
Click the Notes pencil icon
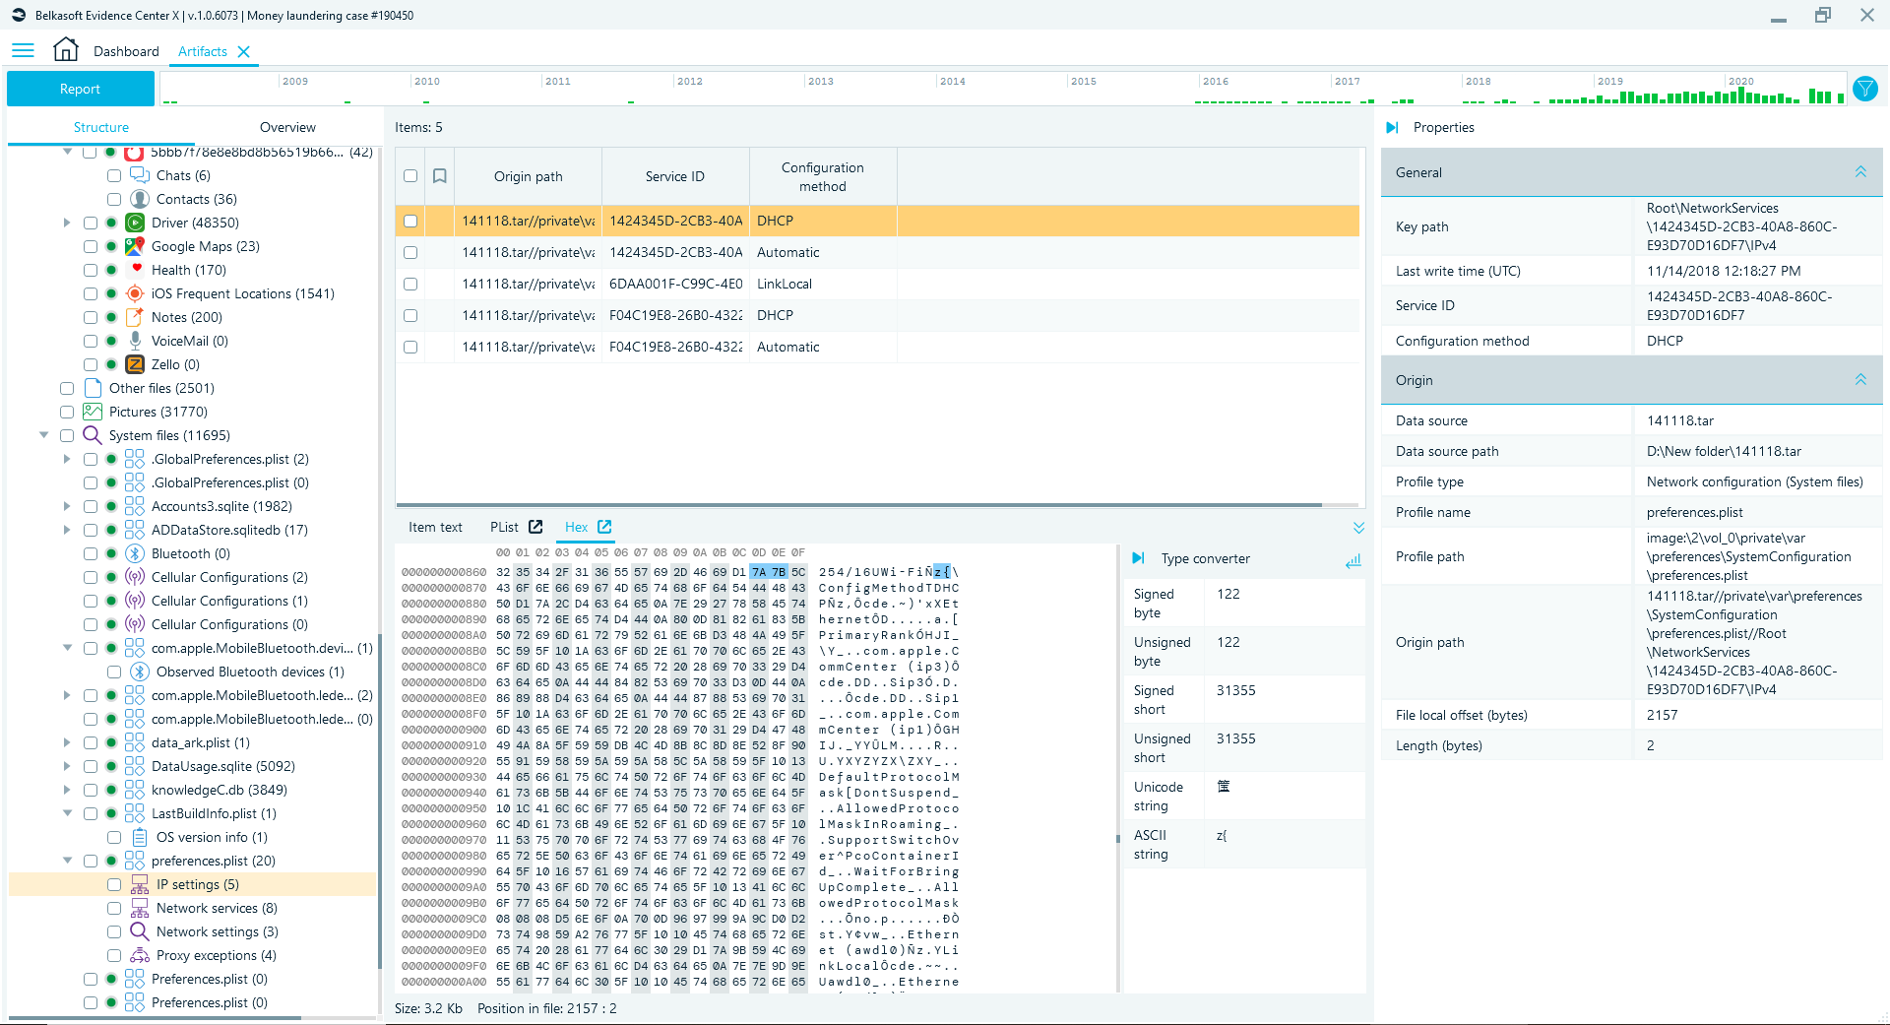click(x=135, y=317)
